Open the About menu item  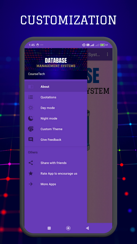[x=56, y=87]
